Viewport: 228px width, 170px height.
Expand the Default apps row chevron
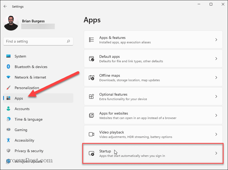[x=216, y=58]
